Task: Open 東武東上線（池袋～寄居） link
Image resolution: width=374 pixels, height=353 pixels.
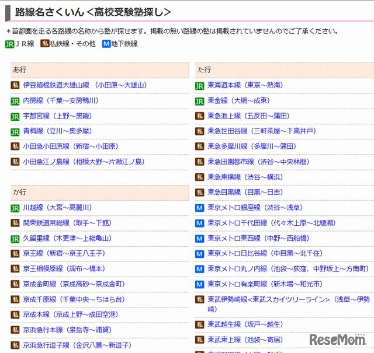Action: pos(245,340)
